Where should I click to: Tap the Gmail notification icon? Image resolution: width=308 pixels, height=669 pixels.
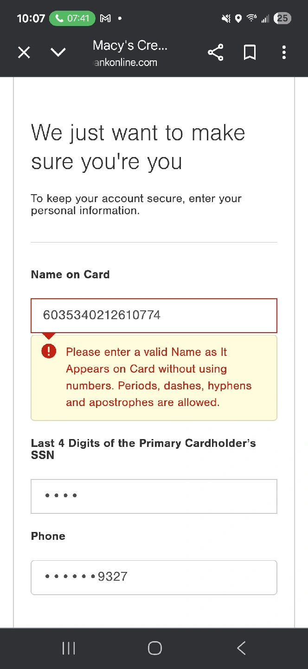(106, 19)
